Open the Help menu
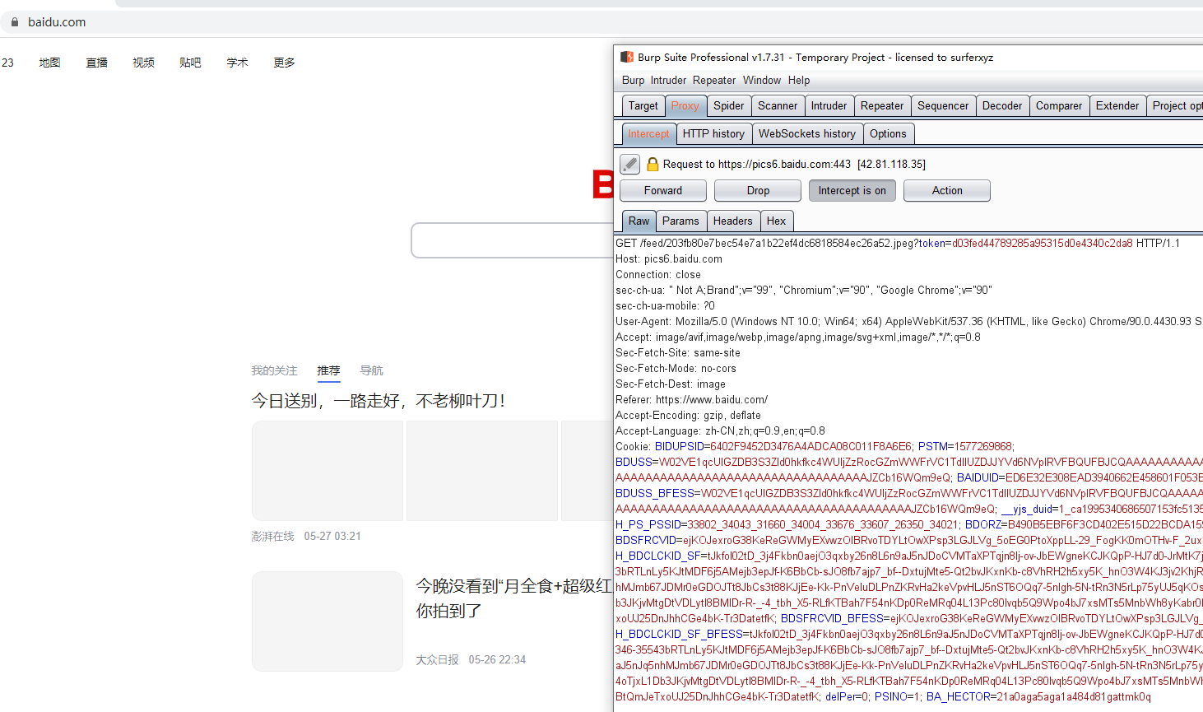The height and width of the screenshot is (712, 1203). coord(798,81)
